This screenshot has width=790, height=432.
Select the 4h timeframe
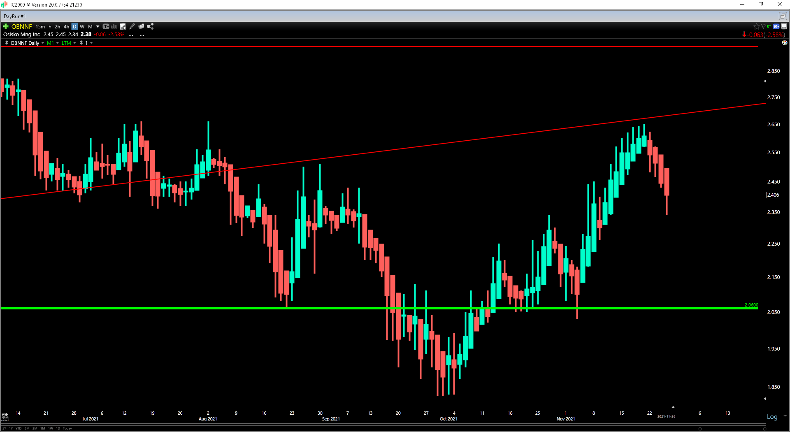click(66, 26)
